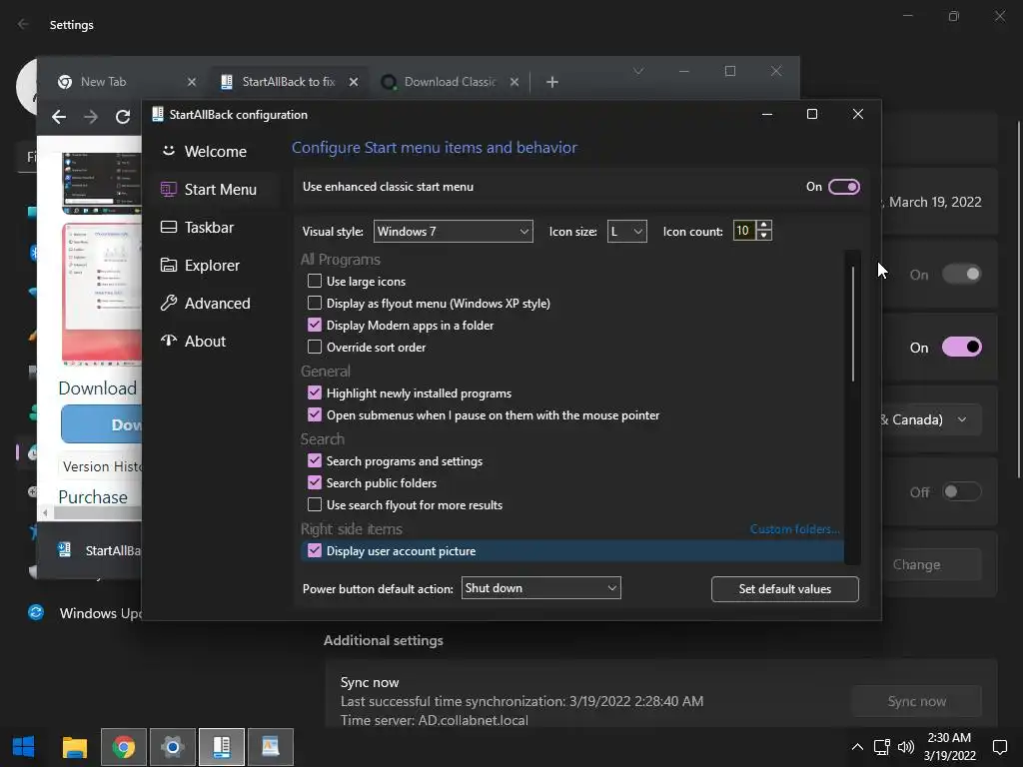Toggle Use enhanced classic start menu switch
This screenshot has height=767, width=1023.
click(843, 187)
